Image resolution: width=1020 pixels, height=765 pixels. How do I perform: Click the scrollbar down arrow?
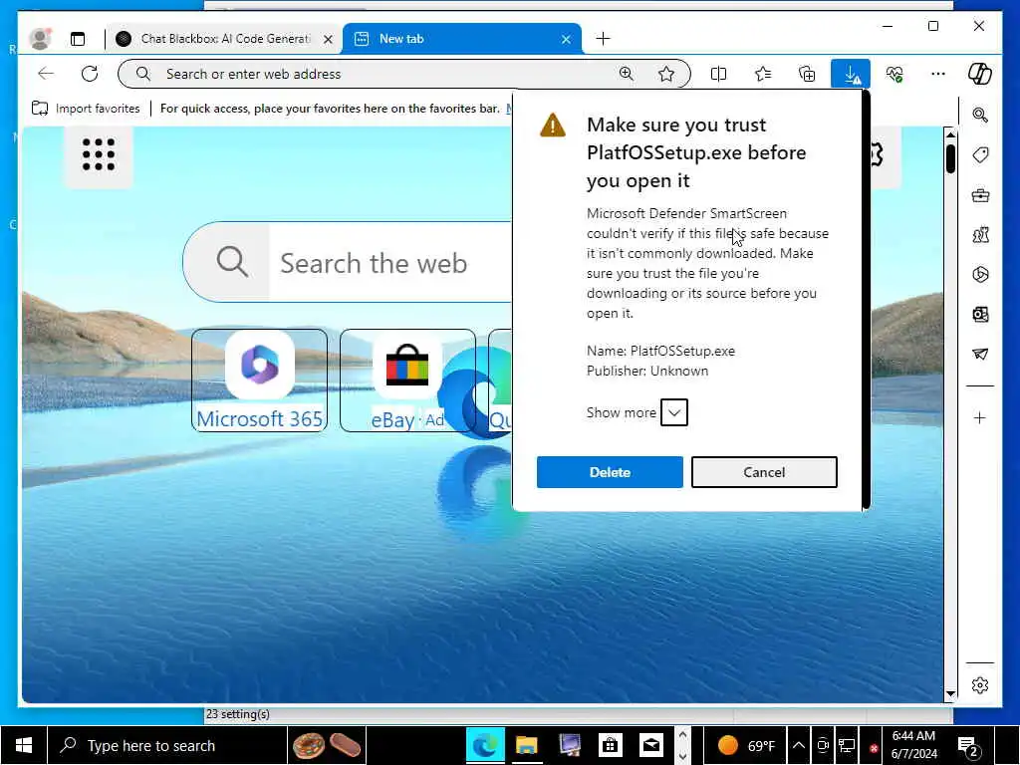pyautogui.click(x=950, y=694)
